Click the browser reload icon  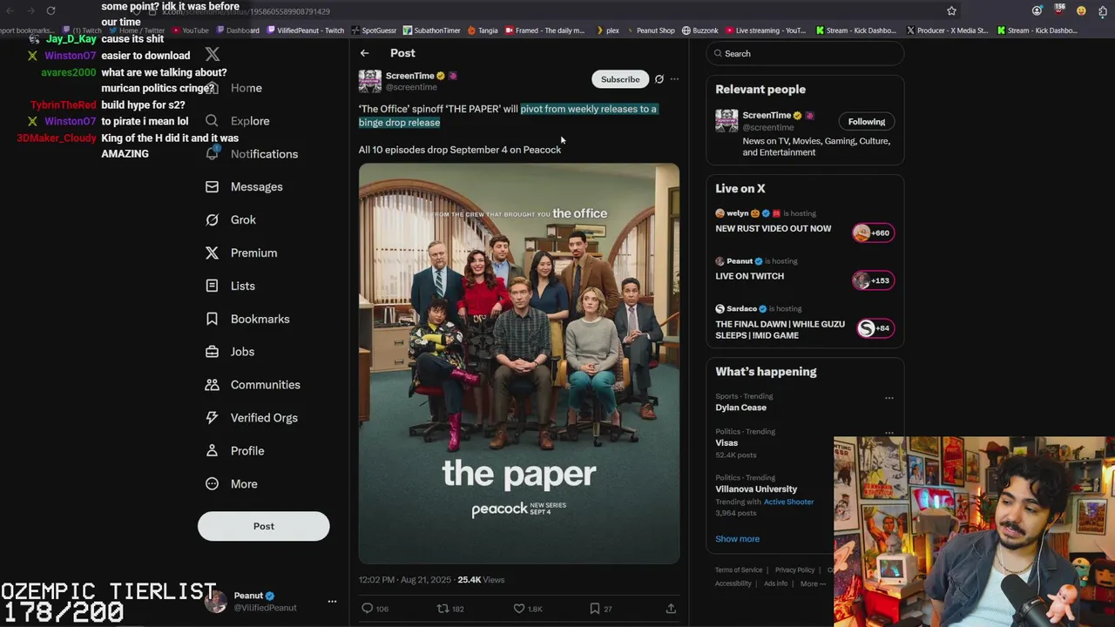point(51,10)
